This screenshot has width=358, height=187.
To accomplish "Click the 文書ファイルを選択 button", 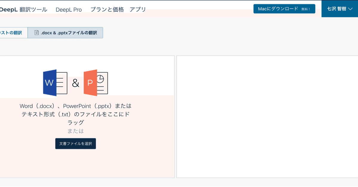I will [75, 144].
